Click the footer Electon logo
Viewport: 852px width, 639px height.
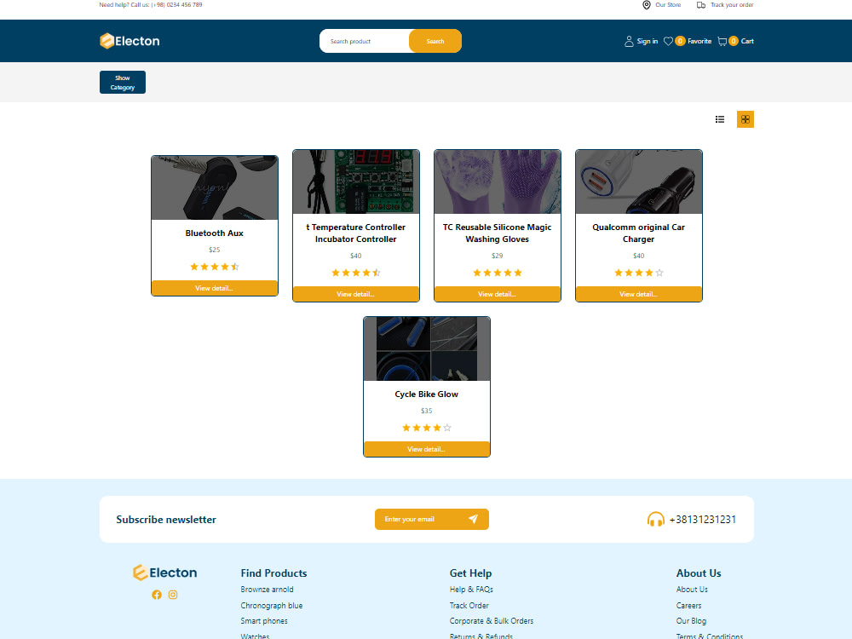[x=164, y=573]
